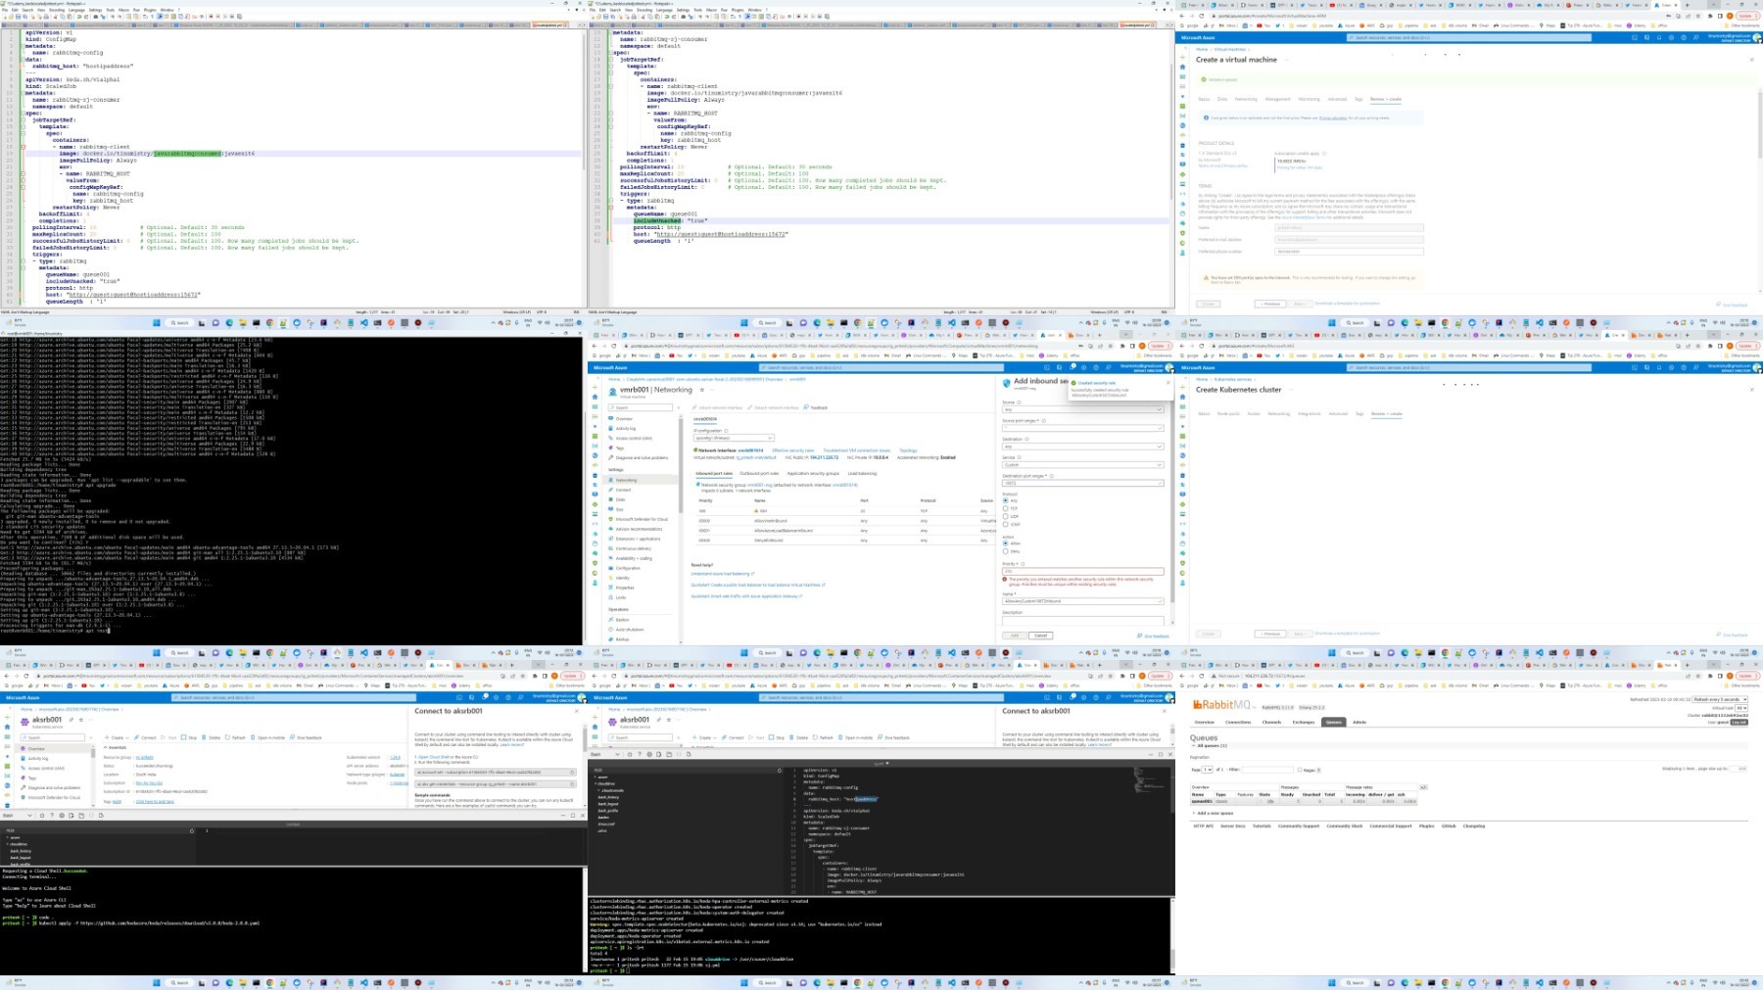Image resolution: width=1763 pixels, height=990 pixels.
Task: Enable the Regex checkbox in RabbitMQ filter
Action: coord(1300,770)
